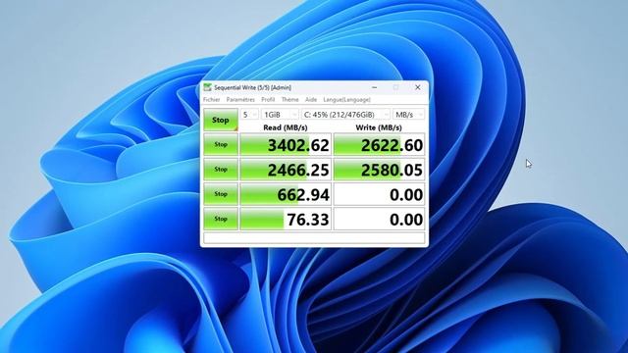Click the write value 2622.60

pos(379,144)
